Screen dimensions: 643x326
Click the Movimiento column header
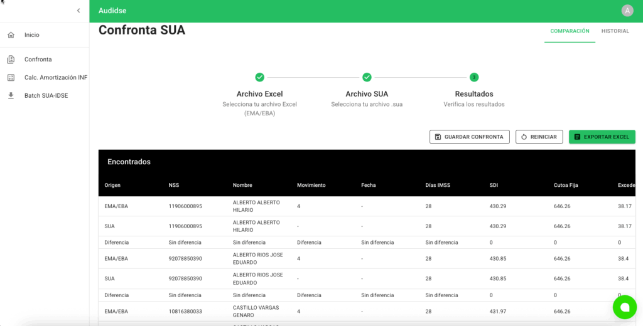311,185
